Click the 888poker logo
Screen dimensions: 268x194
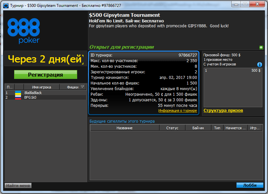pos(24,31)
